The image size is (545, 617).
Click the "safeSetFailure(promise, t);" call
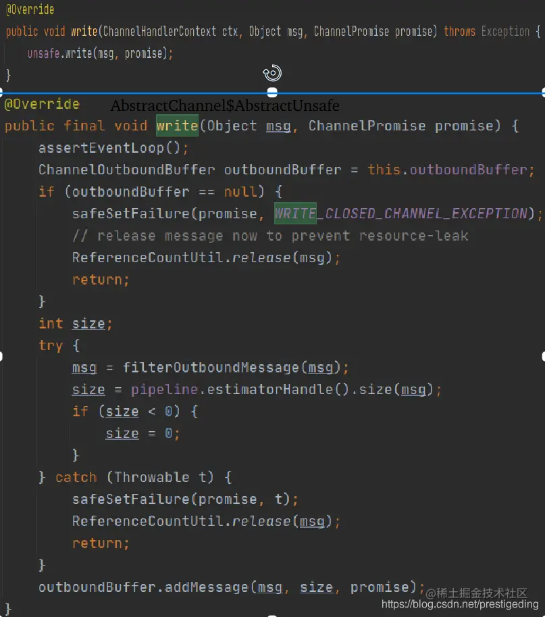click(x=185, y=499)
